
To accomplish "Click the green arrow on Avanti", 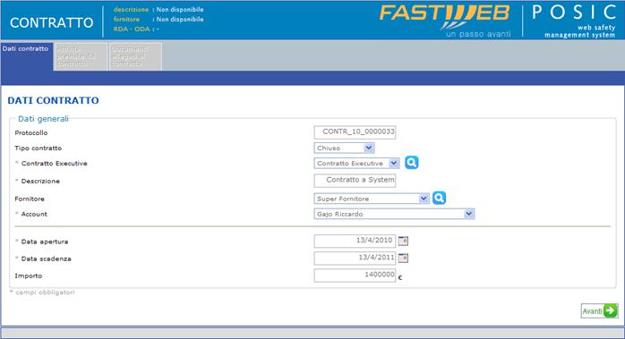I will (x=611, y=310).
